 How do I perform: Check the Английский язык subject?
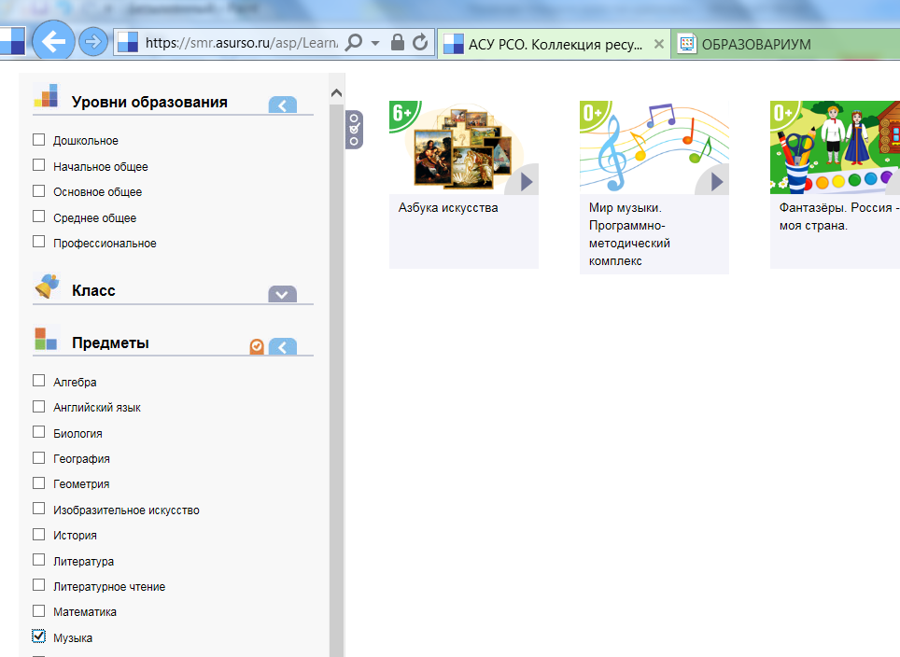(38, 406)
